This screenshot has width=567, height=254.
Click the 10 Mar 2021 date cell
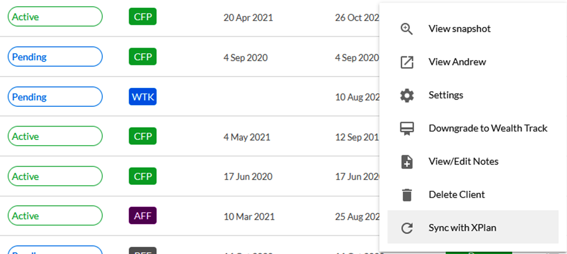(249, 217)
